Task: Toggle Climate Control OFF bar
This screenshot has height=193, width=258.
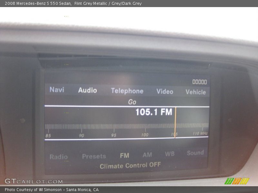Action: point(130,165)
